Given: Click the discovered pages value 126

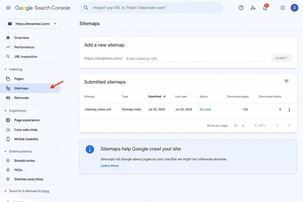Looking at the screenshot, I should pyautogui.click(x=245, y=109).
